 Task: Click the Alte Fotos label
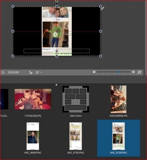point(76,116)
